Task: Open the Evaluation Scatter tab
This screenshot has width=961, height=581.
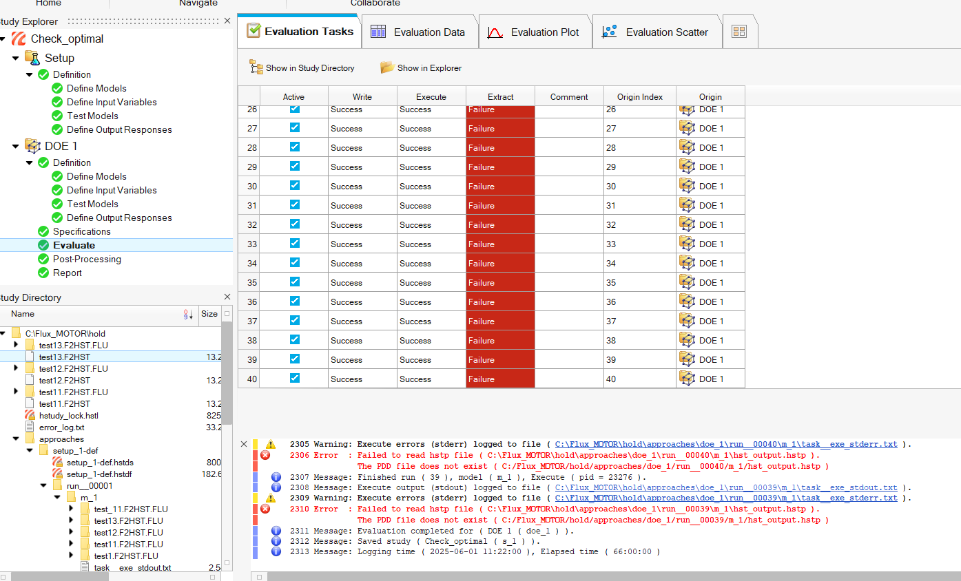Action: coord(666,32)
